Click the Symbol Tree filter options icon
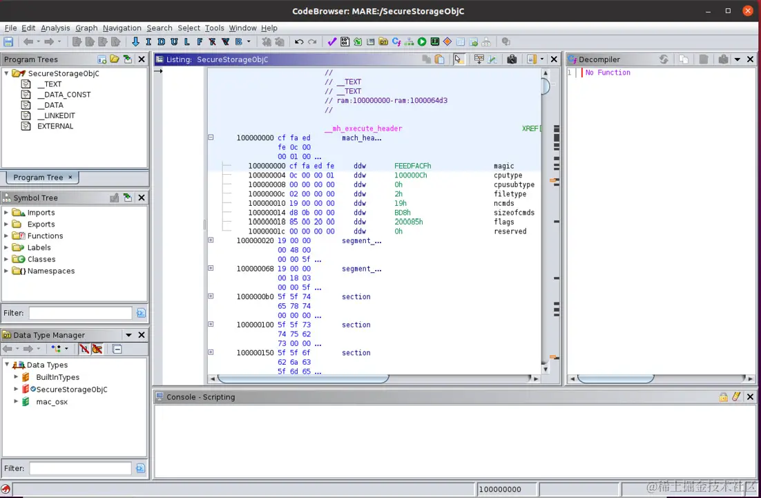Screen dimensions: 761x498 point(141,313)
